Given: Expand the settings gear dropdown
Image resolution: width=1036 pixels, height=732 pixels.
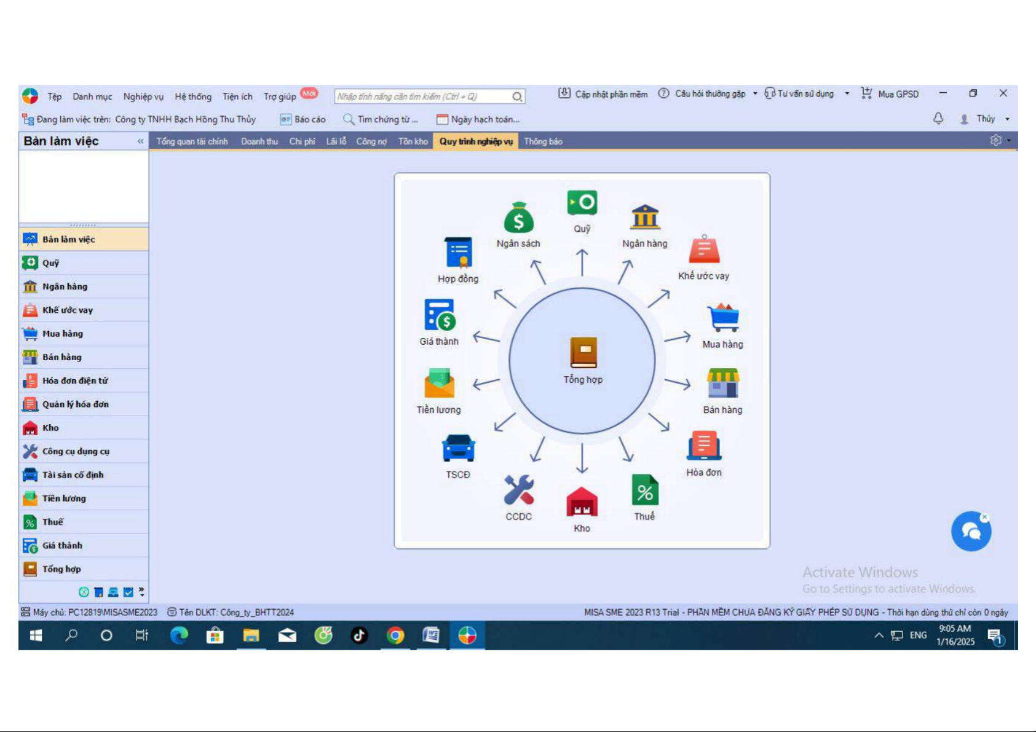Looking at the screenshot, I should click(1000, 141).
